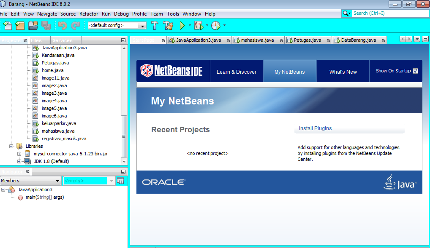Click inside the Search Ctrl+I field
This screenshot has width=430, height=248.
coord(384,13)
